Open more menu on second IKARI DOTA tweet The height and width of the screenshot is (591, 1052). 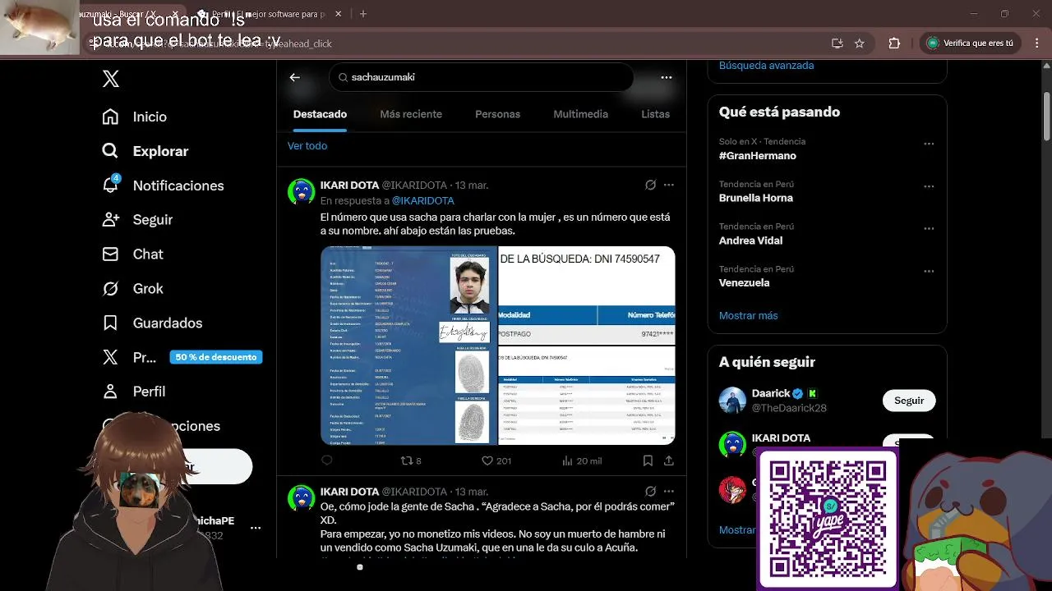pos(669,492)
